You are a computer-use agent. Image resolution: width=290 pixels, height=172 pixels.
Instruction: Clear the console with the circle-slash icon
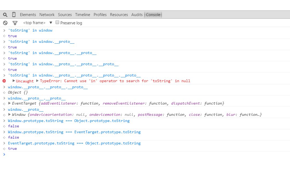tap(5, 23)
